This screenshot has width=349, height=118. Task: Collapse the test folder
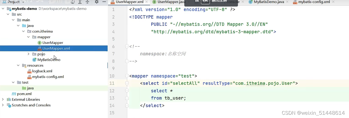pos(13,82)
